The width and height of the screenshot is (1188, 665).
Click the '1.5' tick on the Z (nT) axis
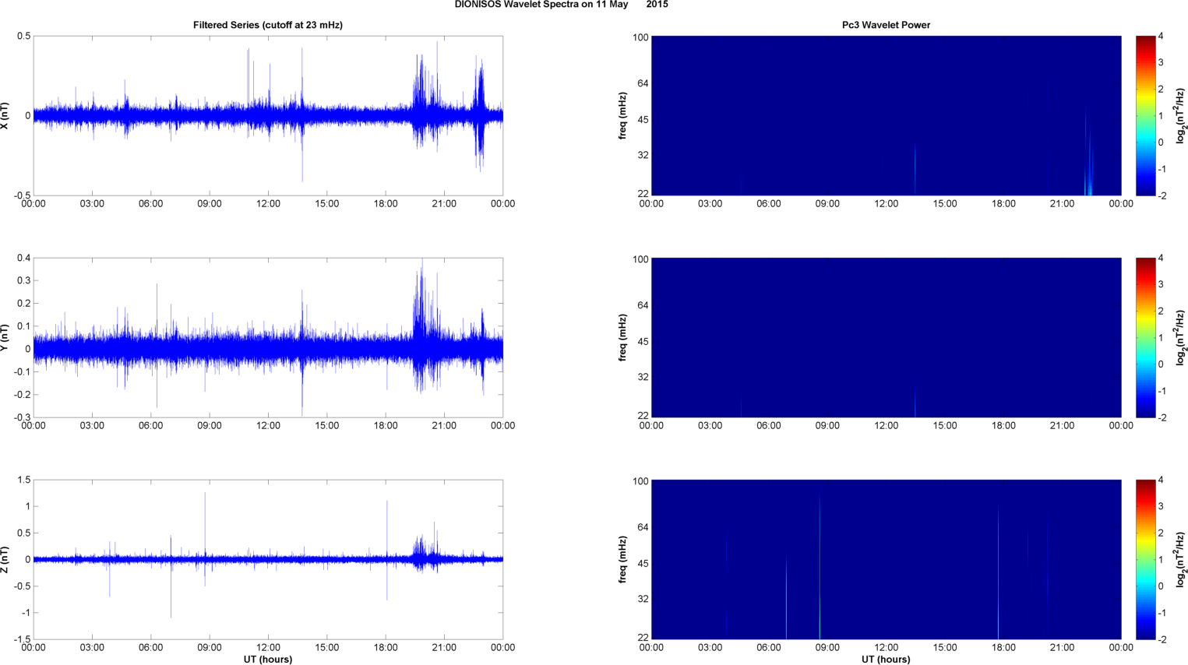tap(23, 480)
